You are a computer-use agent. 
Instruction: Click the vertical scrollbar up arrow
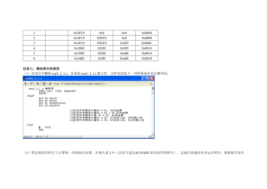pyautogui.click(x=153, y=92)
